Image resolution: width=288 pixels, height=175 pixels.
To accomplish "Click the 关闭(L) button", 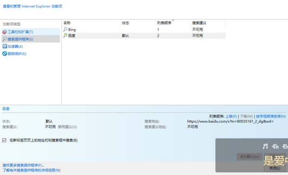I will (x=275, y=168).
